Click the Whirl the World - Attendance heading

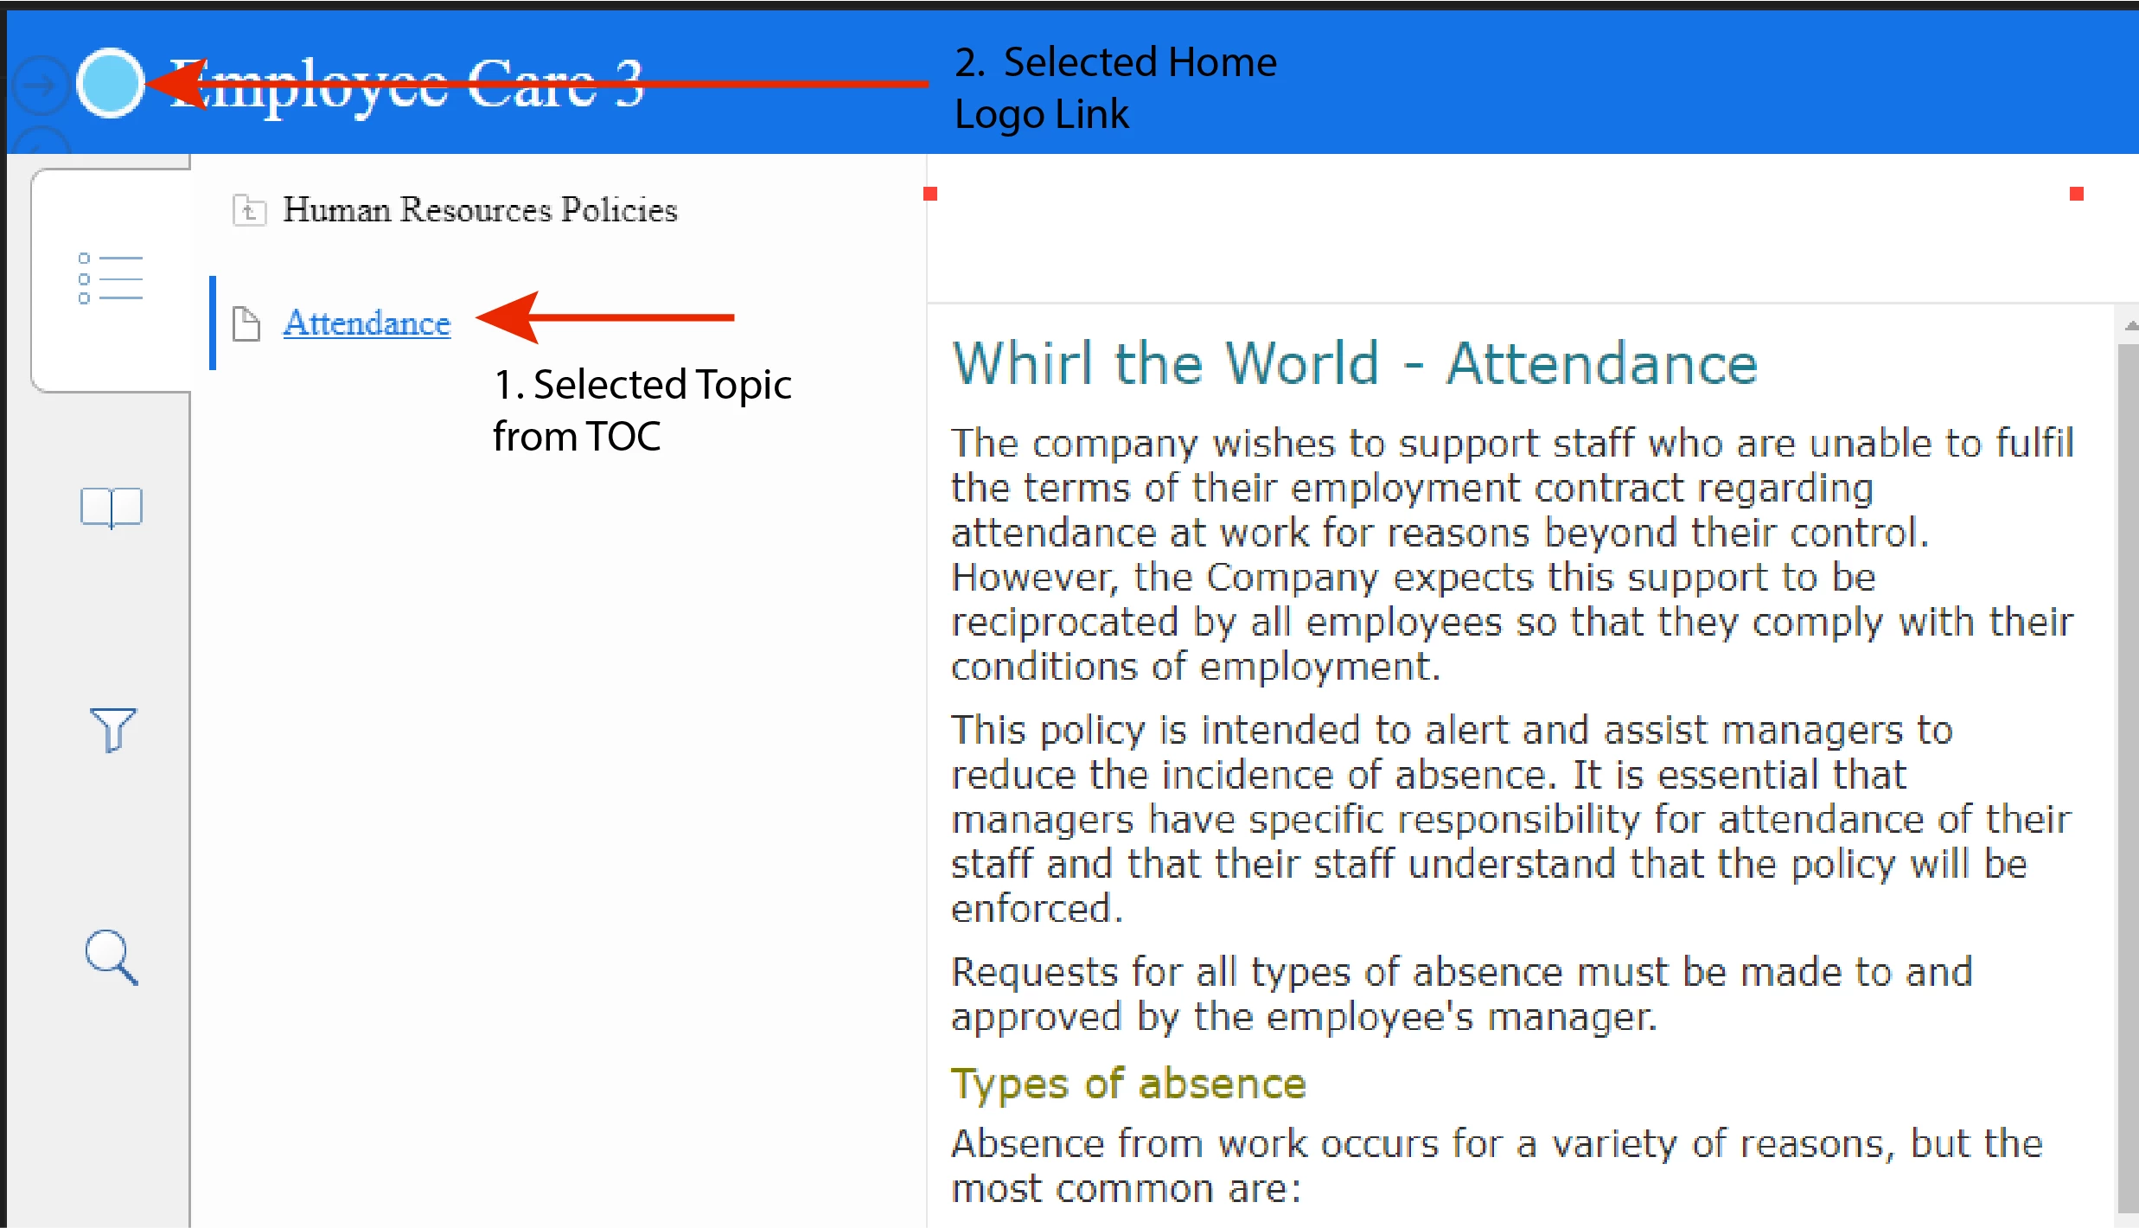coord(1354,362)
